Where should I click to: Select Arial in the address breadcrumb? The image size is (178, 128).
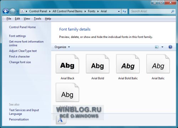(104, 11)
